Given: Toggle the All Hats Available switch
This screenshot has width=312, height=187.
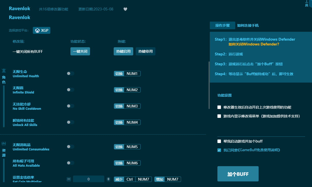Looking at the screenshot, I should (x=70, y=163).
